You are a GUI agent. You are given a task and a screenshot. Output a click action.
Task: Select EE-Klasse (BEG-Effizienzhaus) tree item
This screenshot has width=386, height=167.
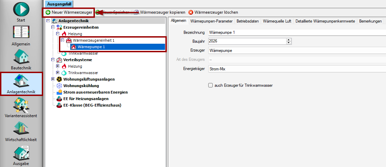(x=92, y=105)
